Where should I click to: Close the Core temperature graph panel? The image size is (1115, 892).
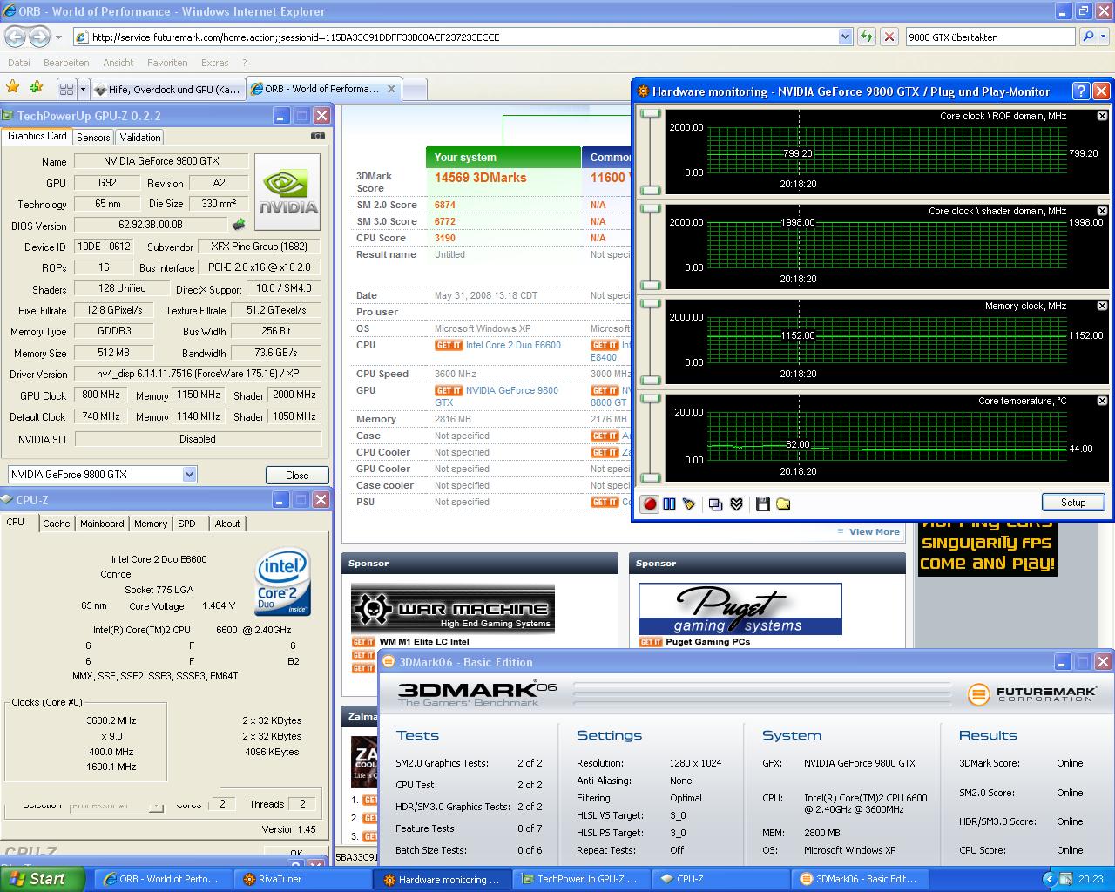click(1102, 401)
